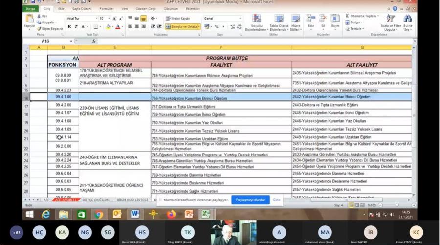Toggle Bold (K) text formatting
Image resolution: width=440 pixels, height=245 pixels.
69,27
